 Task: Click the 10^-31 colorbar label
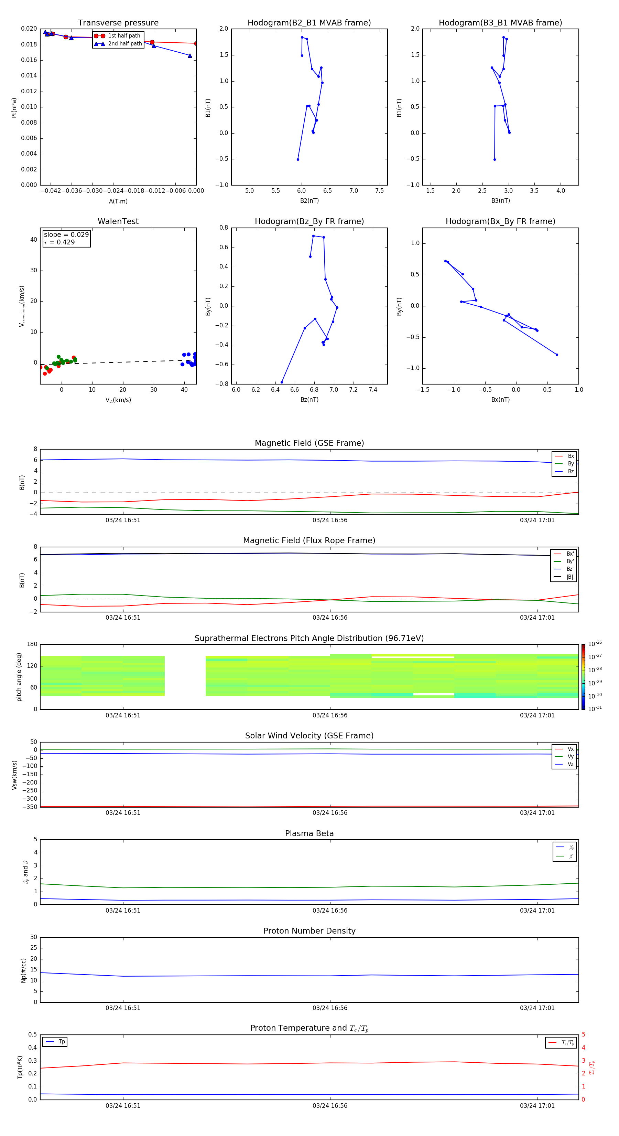pos(595,709)
